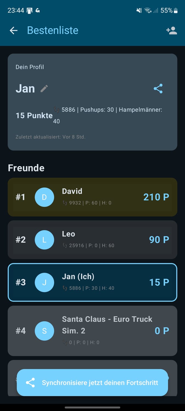Tap David's avatar circle
The image size is (185, 411).
point(44,197)
